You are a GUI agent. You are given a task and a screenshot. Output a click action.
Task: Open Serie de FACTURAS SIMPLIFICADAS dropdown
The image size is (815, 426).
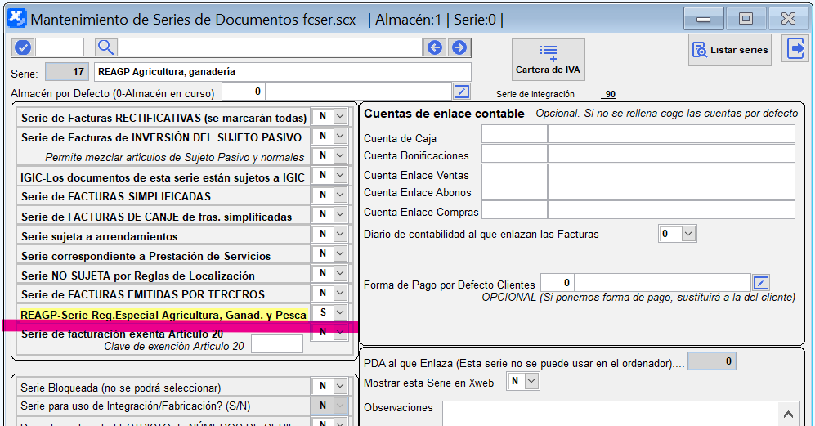tap(341, 195)
